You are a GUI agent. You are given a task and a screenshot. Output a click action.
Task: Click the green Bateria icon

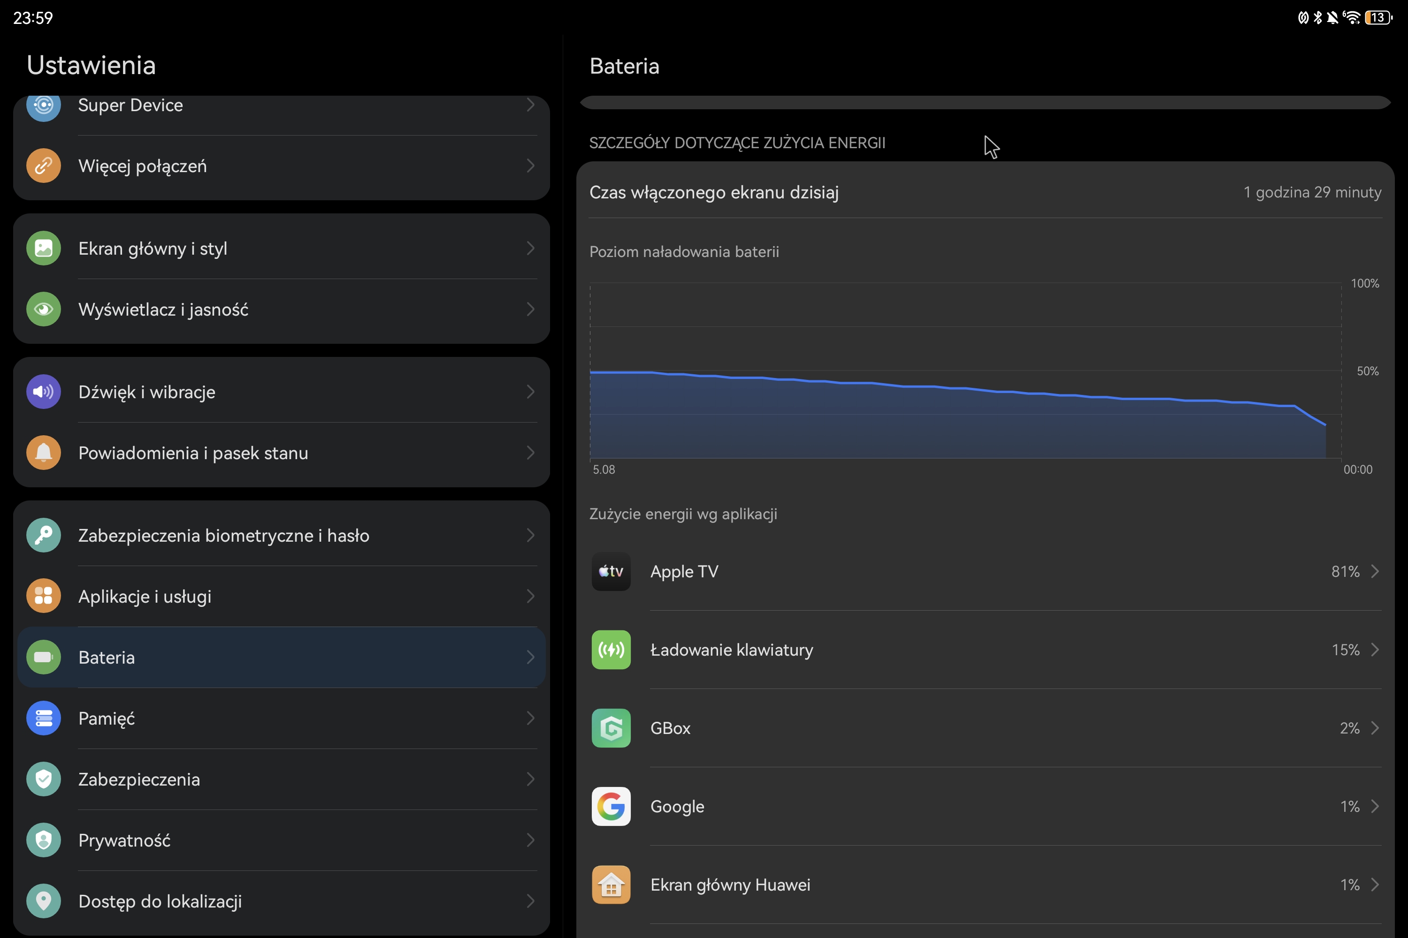[43, 658]
